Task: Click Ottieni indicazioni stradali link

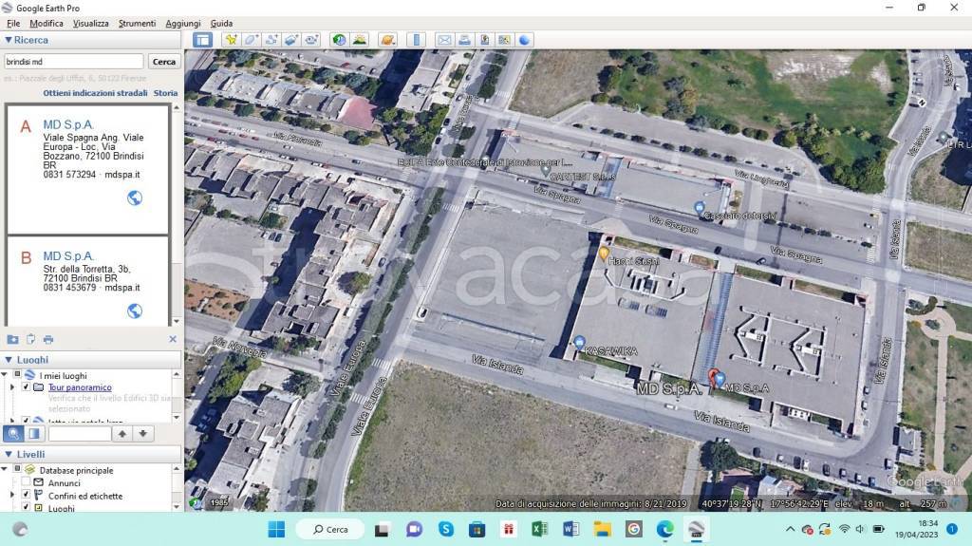Action: click(96, 92)
